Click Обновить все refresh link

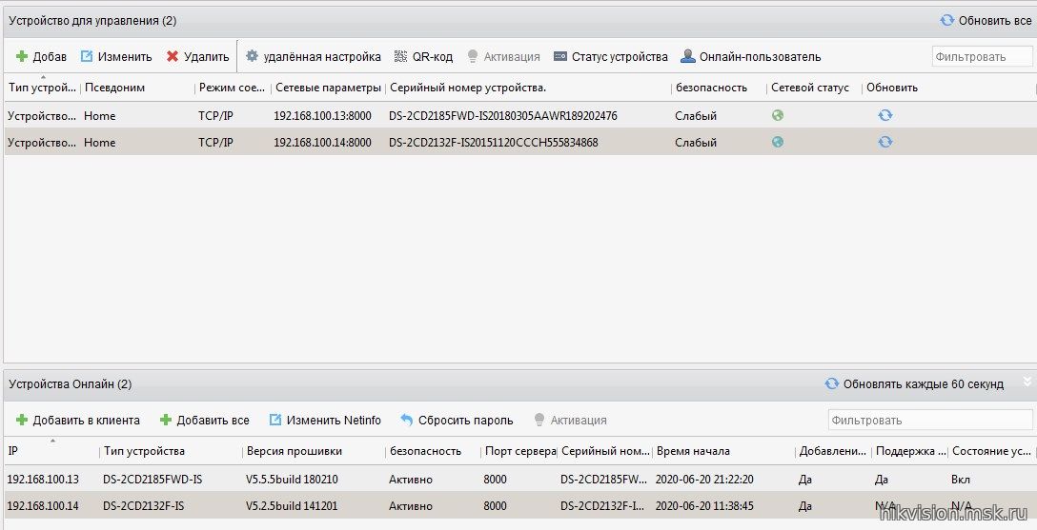[x=986, y=21]
